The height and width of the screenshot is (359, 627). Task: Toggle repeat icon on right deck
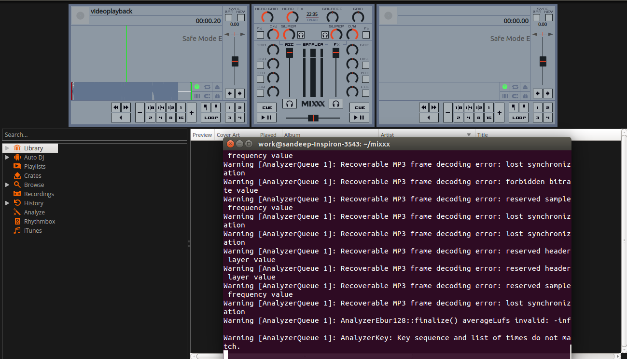515,87
